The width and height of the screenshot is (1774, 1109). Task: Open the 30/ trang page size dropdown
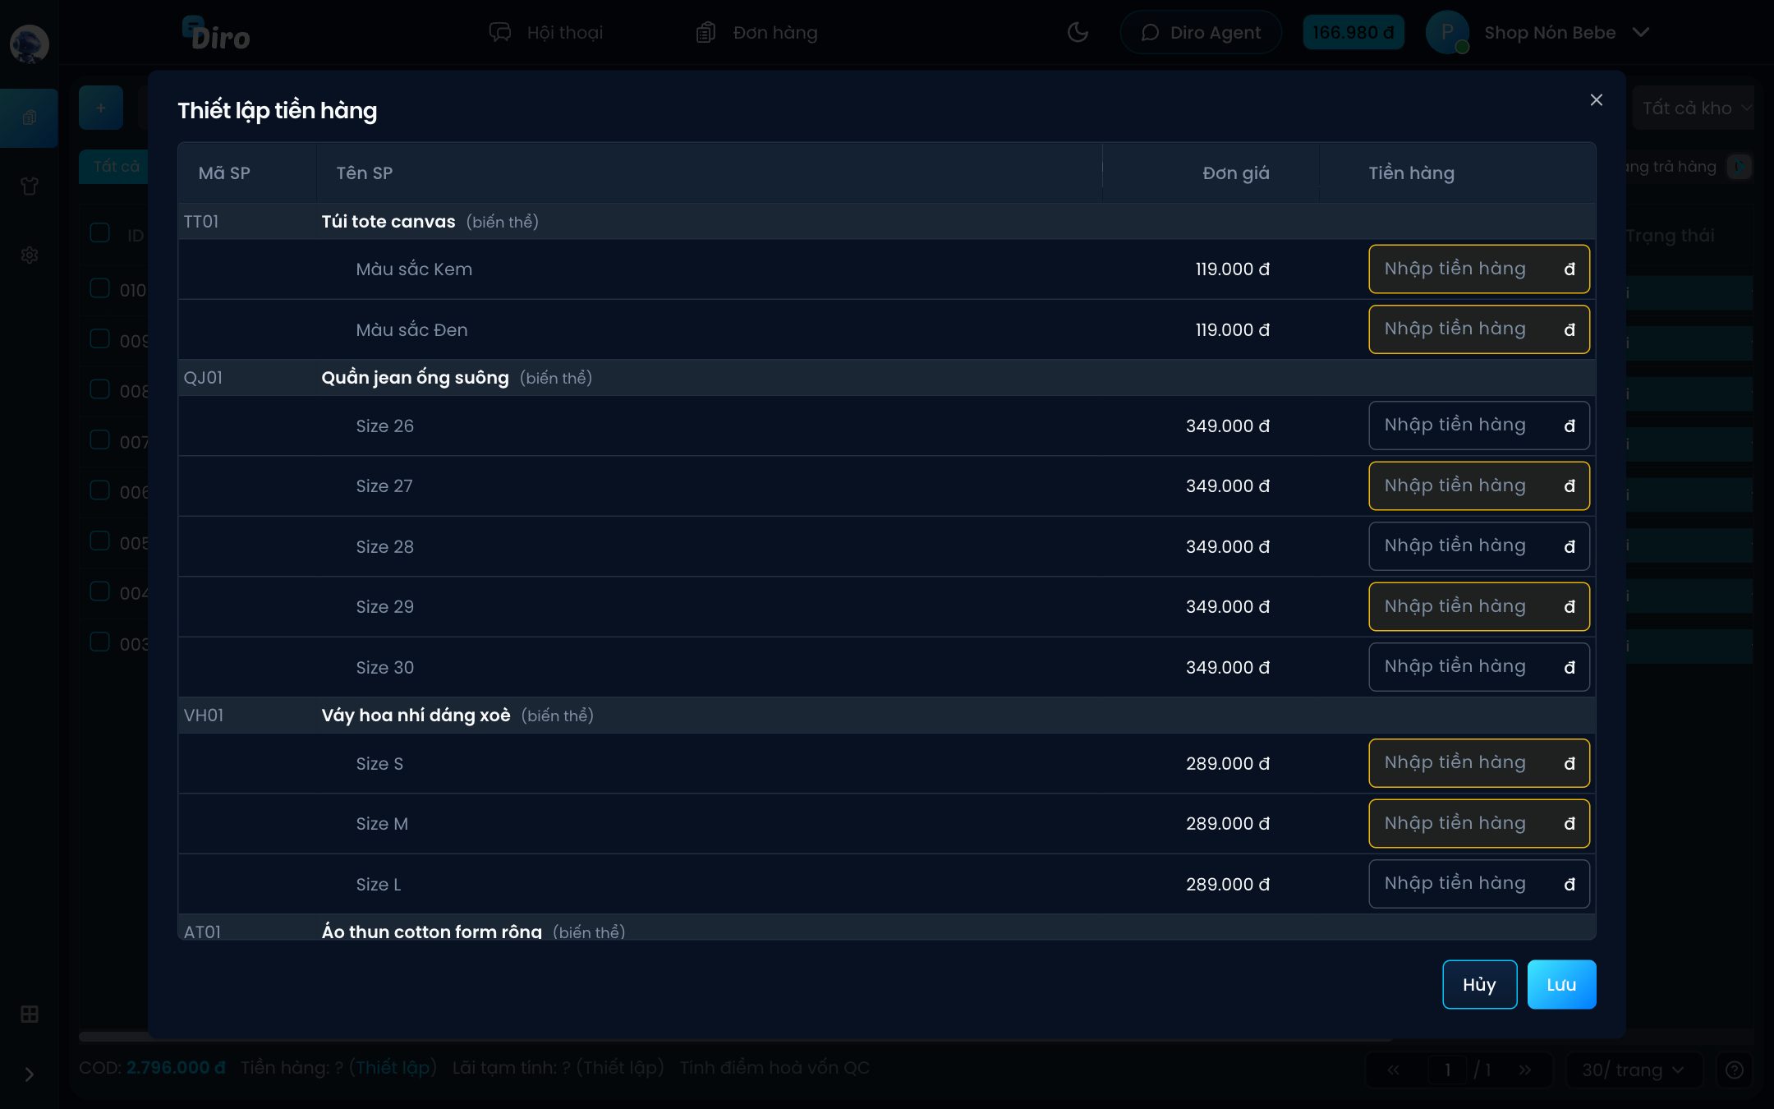point(1634,1070)
